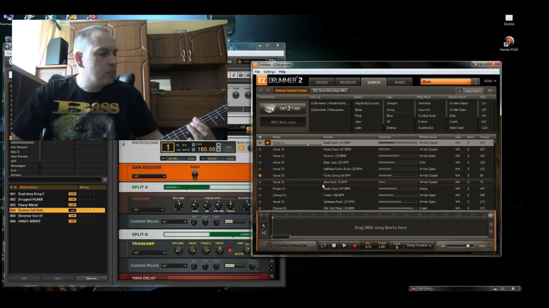Open the Song Creator panel

(419, 246)
